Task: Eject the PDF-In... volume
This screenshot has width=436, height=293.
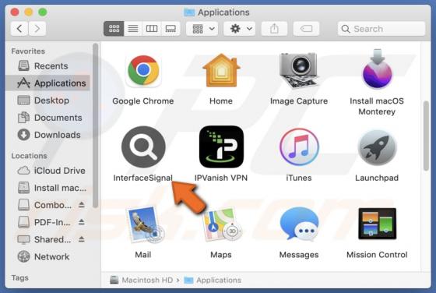Action: point(81,222)
